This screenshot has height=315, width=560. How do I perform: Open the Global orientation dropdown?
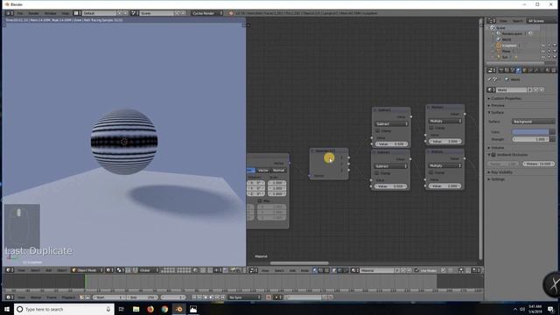pyautogui.click(x=149, y=270)
